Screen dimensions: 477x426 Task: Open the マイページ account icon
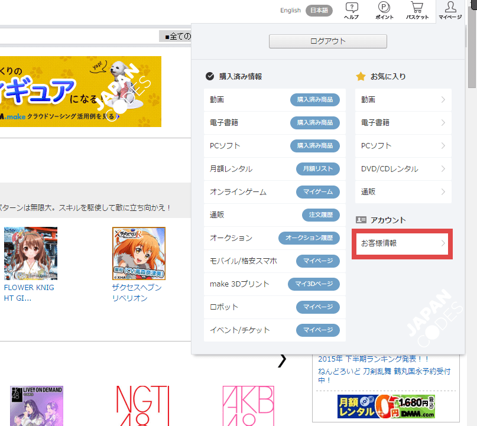click(450, 11)
